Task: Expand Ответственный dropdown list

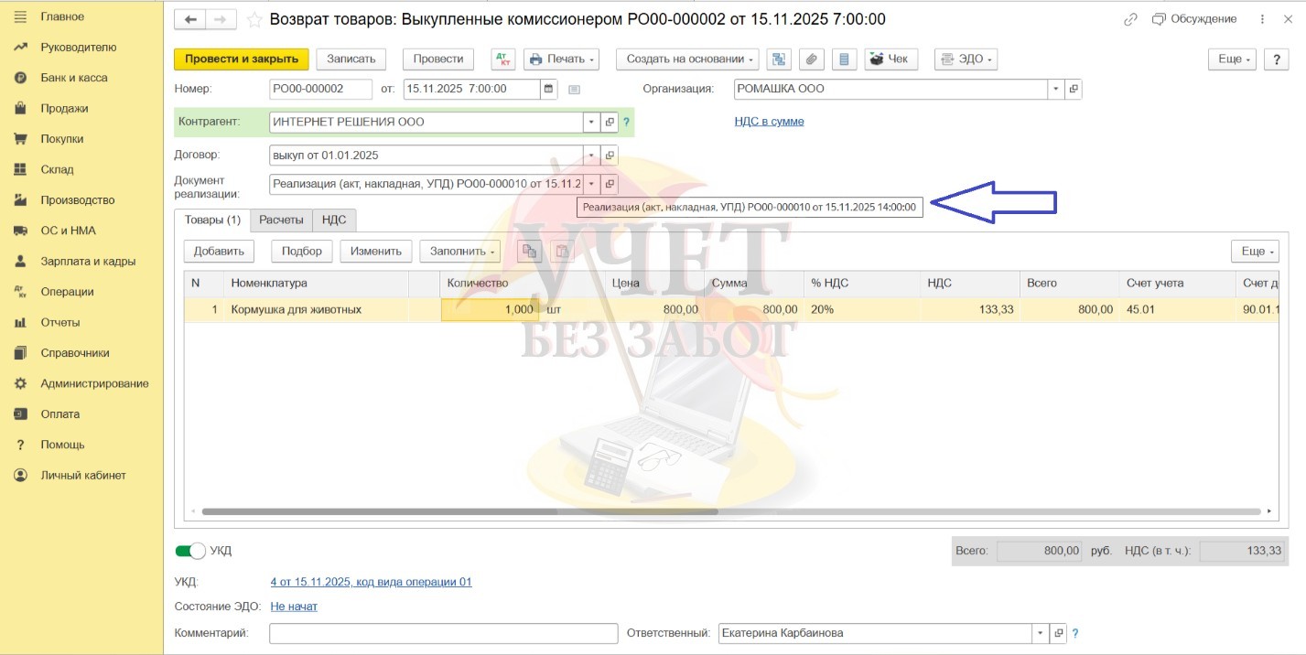Action: (1041, 633)
